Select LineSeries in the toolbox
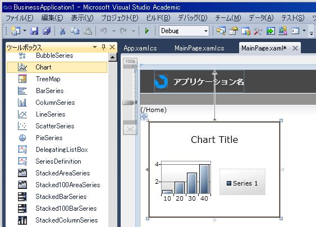Image resolution: width=316 pixels, height=227 pixels. [57, 114]
